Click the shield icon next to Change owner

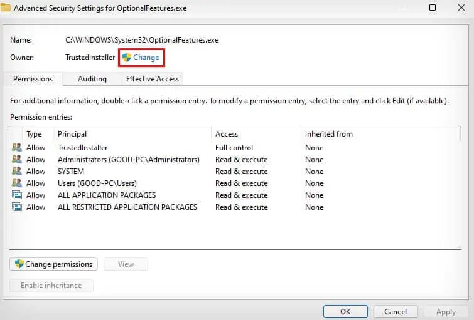coord(127,58)
